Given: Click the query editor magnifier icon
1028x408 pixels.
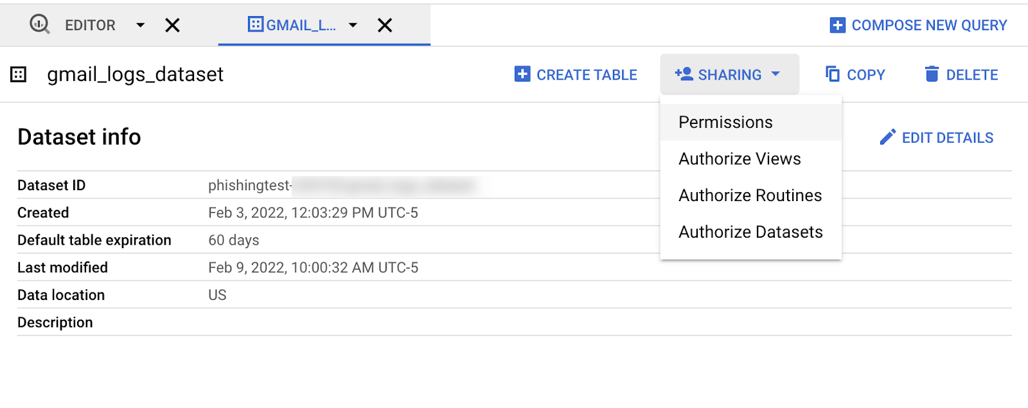Looking at the screenshot, I should pyautogui.click(x=40, y=24).
